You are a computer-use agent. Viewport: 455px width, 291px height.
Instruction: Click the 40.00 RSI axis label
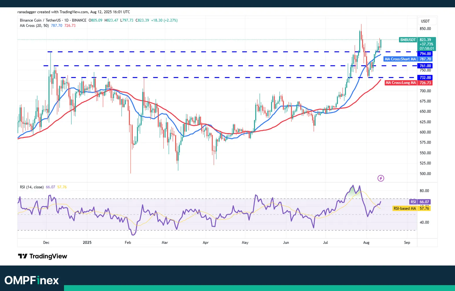click(x=424, y=222)
